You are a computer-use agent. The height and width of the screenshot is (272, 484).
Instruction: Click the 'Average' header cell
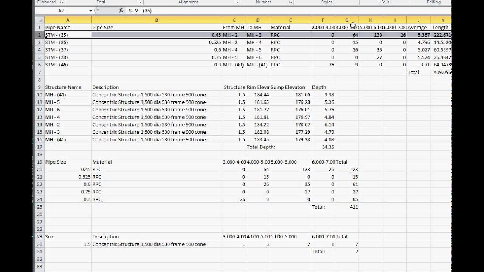click(x=419, y=28)
